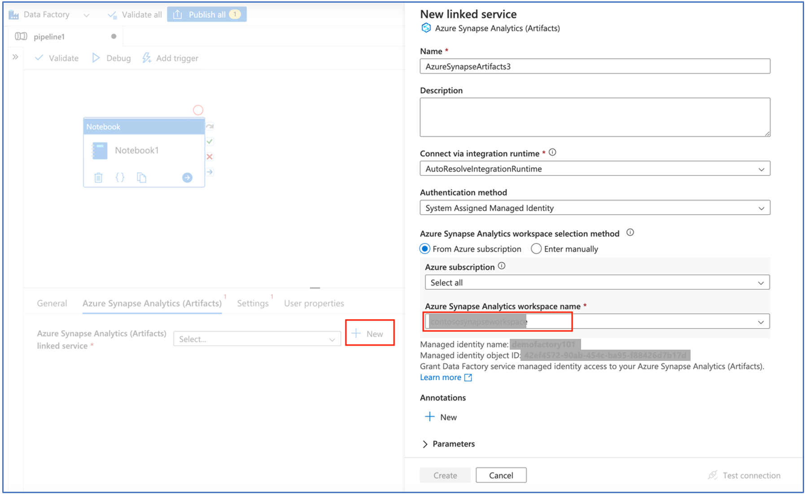Screen dimensions: 805x494
Task: Delete the Notebook1 activity via trash icon
Action: coord(98,178)
